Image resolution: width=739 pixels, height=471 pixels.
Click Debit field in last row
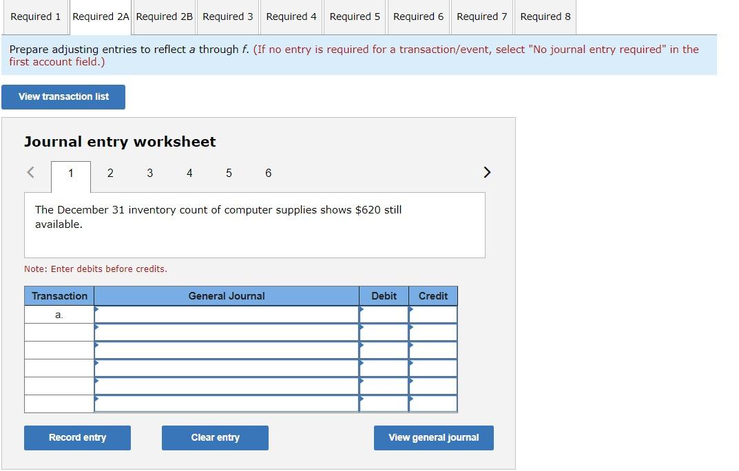click(x=384, y=404)
